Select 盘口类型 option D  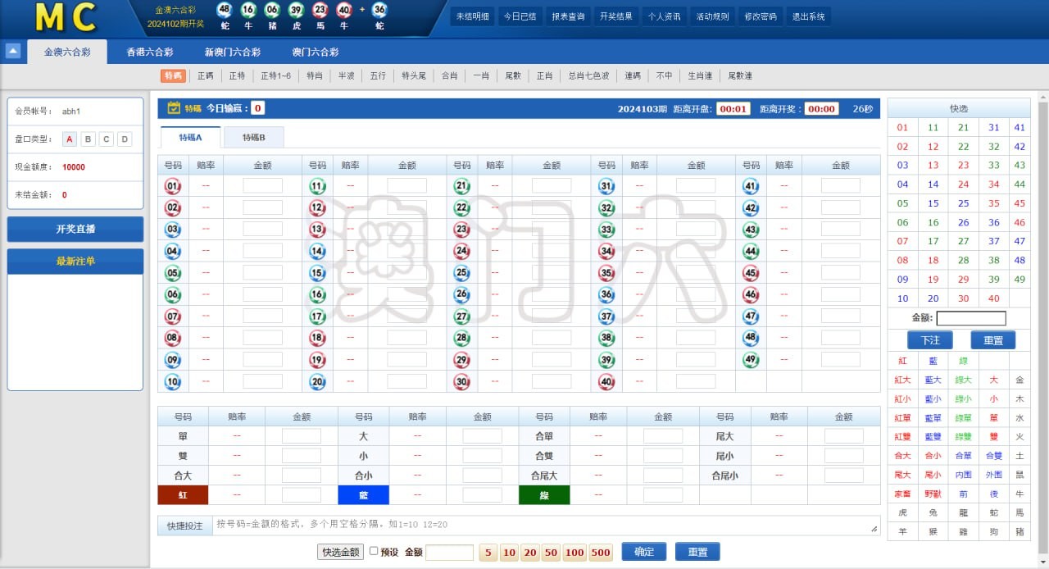pos(124,139)
